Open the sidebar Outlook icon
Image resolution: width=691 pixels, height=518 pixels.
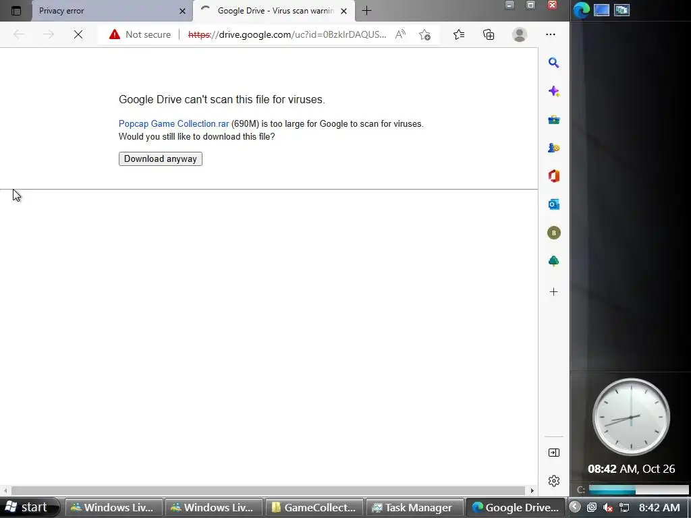(554, 204)
